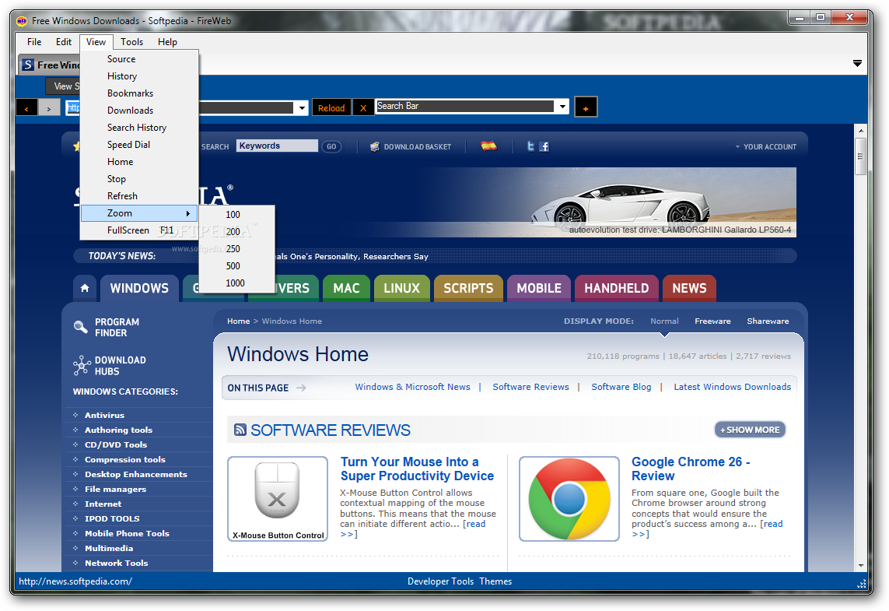889x611 pixels.
Task: Open the Compression tools category
Action: tap(125, 459)
